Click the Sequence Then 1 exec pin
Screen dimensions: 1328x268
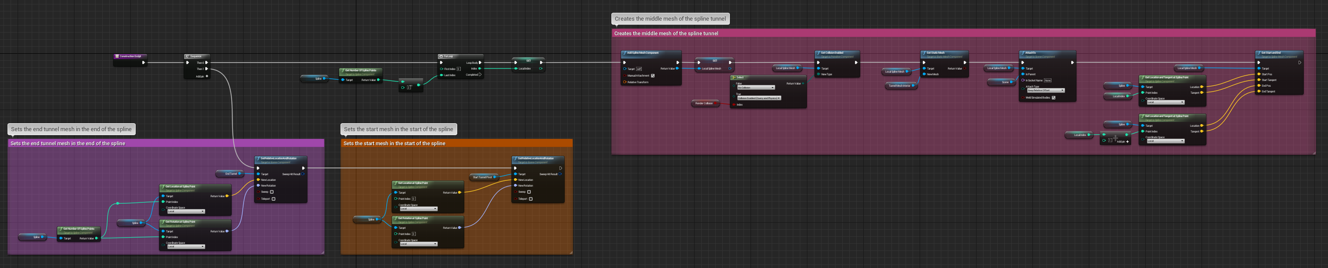click(x=207, y=69)
